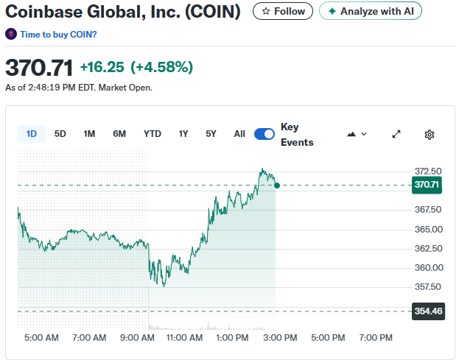Open full screen chart view

[396, 134]
